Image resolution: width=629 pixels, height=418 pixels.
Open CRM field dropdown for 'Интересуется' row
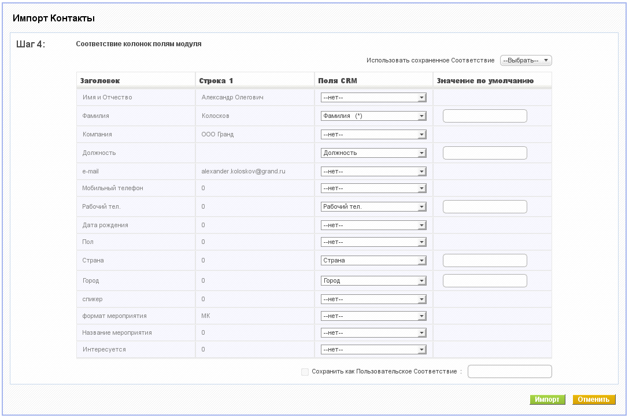373,349
